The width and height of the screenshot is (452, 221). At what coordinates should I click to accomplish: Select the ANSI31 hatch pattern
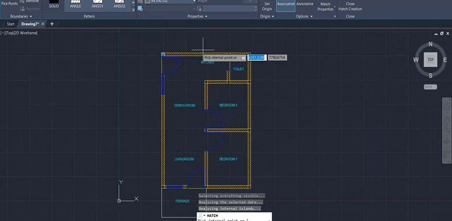click(x=97, y=4)
